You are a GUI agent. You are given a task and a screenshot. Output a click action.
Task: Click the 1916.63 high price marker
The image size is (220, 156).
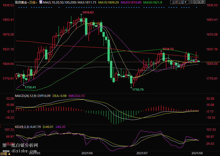[88, 13]
